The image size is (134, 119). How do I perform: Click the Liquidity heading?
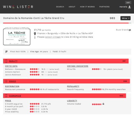click(72, 101)
